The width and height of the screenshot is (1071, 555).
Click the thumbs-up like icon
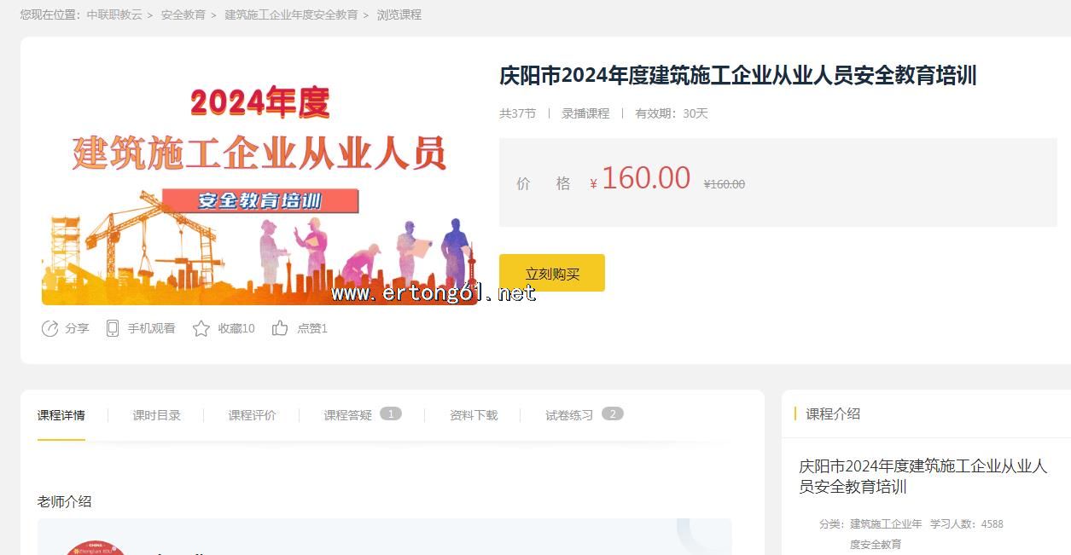(279, 328)
